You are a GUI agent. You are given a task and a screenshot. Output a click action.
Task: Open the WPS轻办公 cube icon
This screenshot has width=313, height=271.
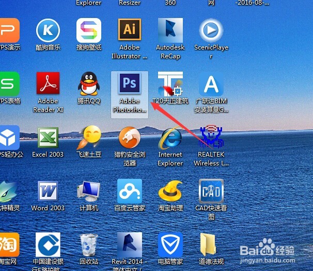click(x=10, y=138)
